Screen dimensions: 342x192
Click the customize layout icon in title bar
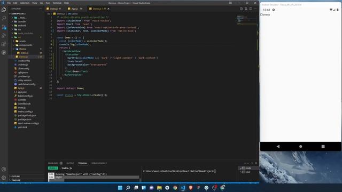pyautogui.click(x=230, y=3)
